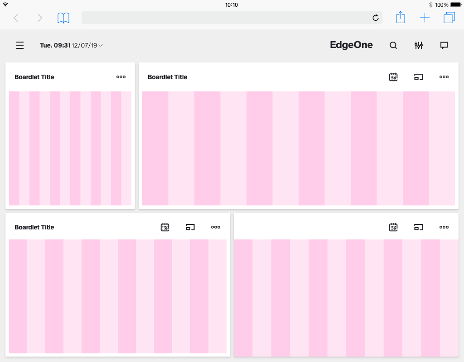Open calendar on the bottom-left boardlet

pyautogui.click(x=165, y=227)
